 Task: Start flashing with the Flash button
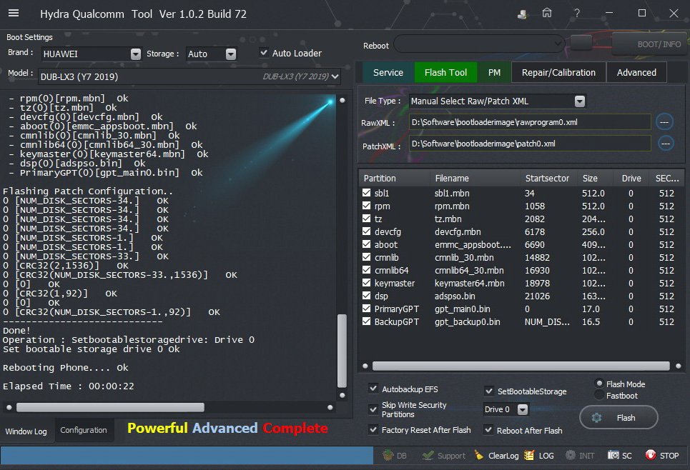[x=618, y=417]
